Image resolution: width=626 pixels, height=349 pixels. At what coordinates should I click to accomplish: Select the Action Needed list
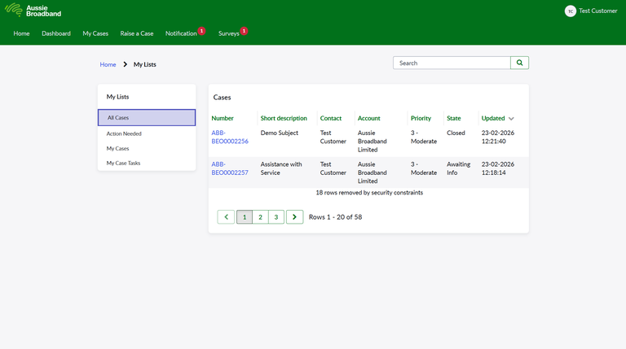click(x=124, y=133)
